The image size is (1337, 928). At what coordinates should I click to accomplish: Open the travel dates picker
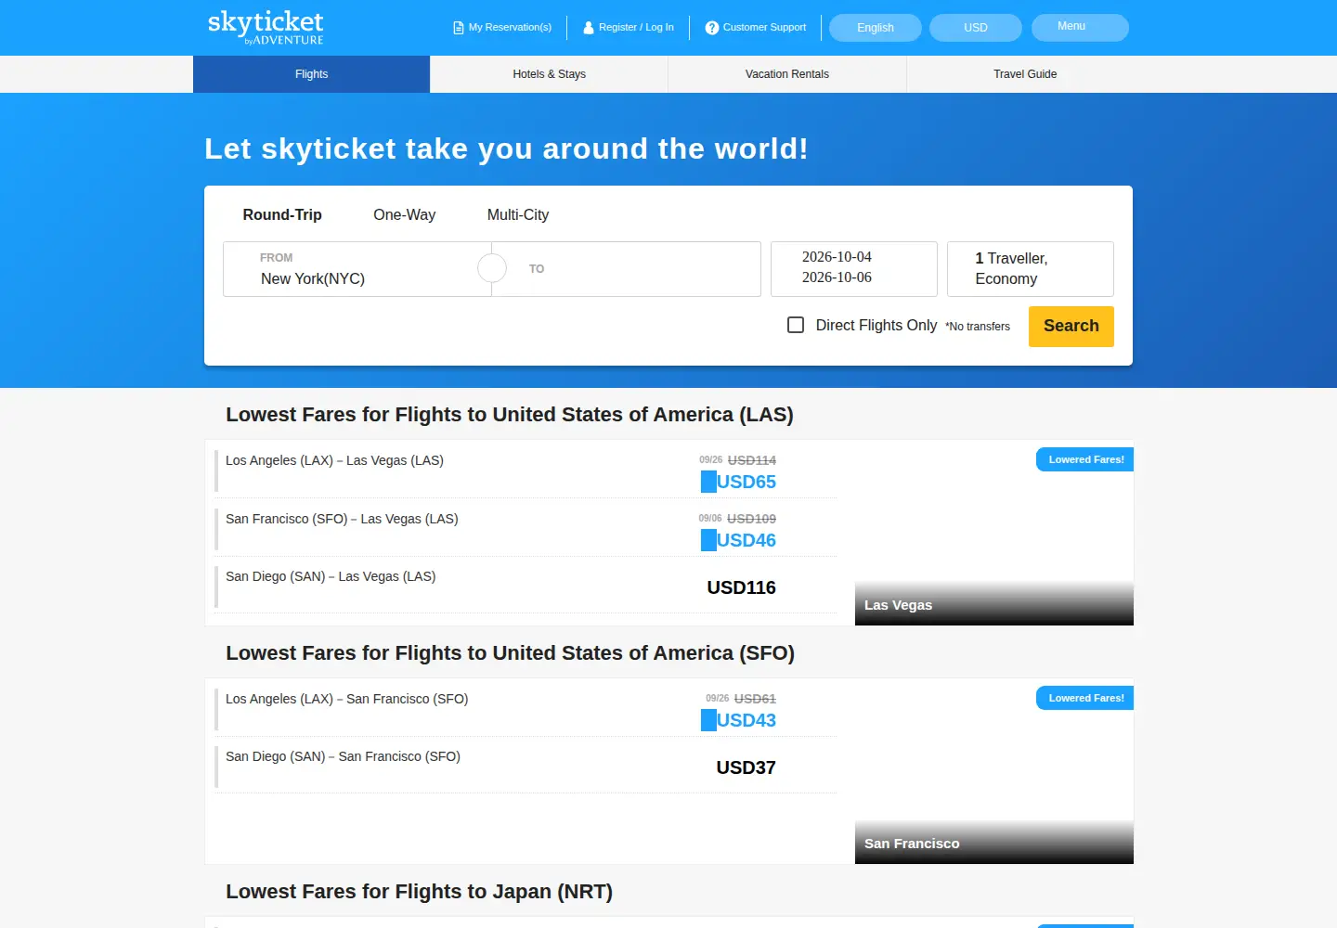(x=854, y=269)
